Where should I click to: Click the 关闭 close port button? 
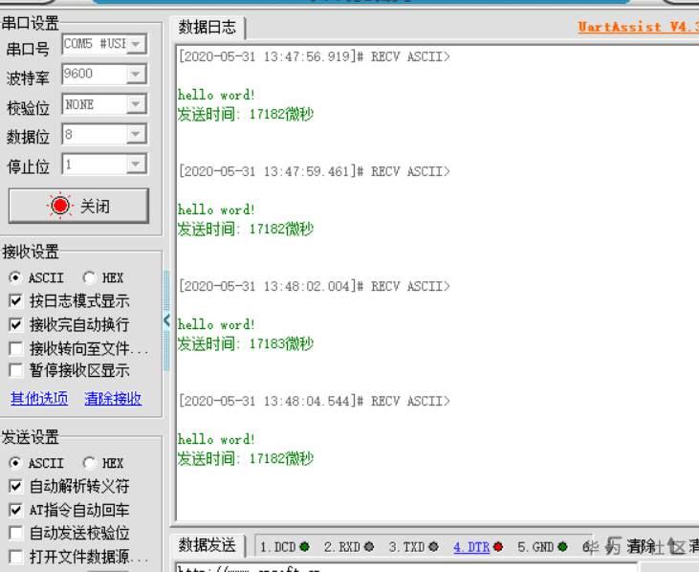[78, 206]
